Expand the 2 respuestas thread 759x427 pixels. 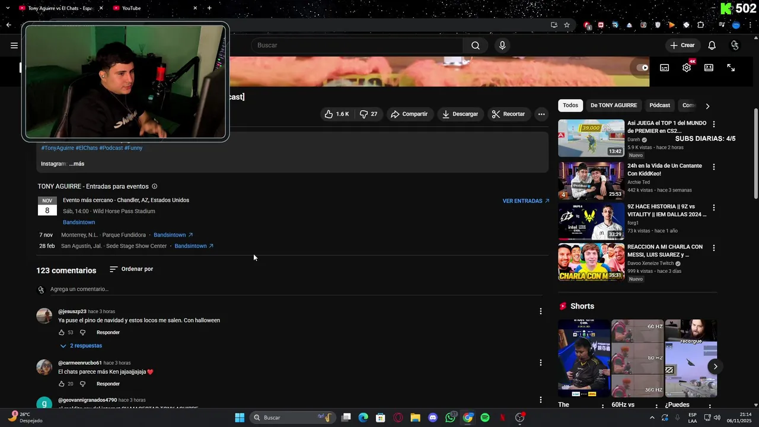[81, 346]
